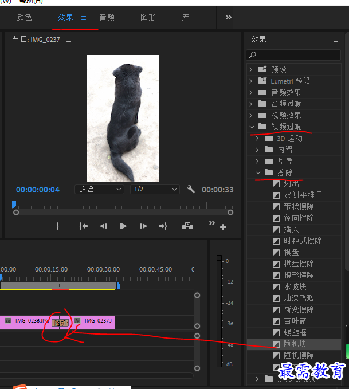Select the 油漆飞溅 transition
The height and width of the screenshot is (389, 349).
tap(299, 298)
